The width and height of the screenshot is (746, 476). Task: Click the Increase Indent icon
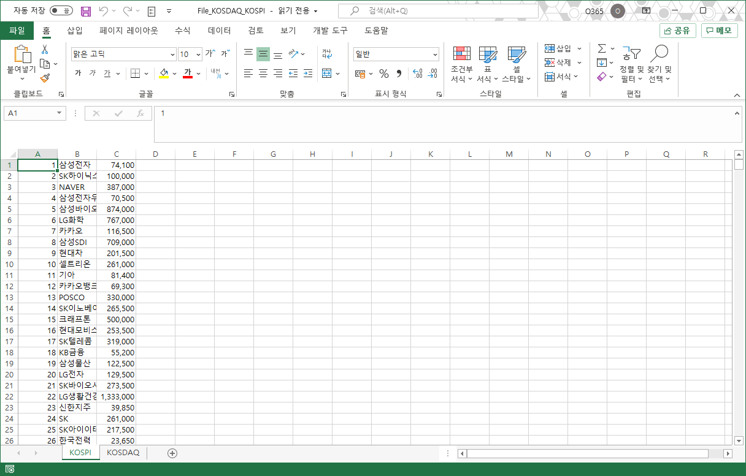[308, 74]
